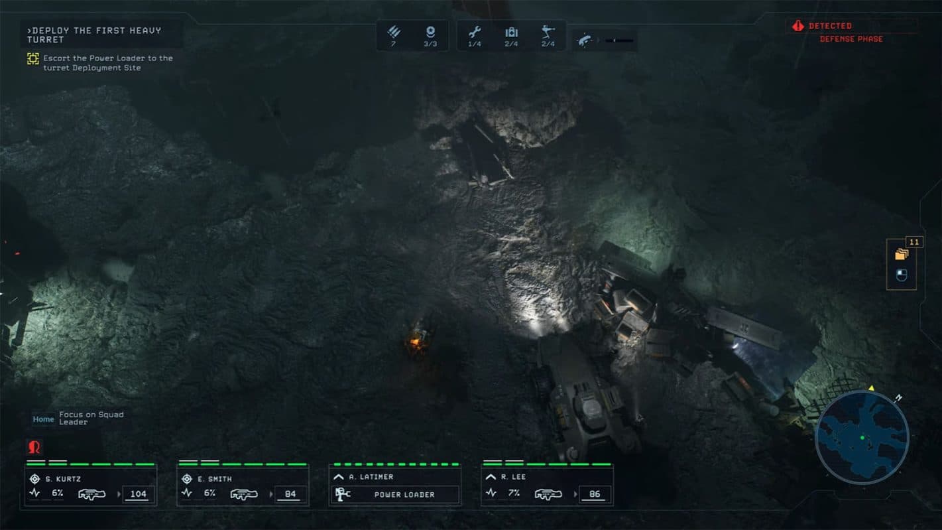Image resolution: width=942 pixels, height=530 pixels.
Task: Click E. Smith's stress heartbeat icon
Action: 187,494
